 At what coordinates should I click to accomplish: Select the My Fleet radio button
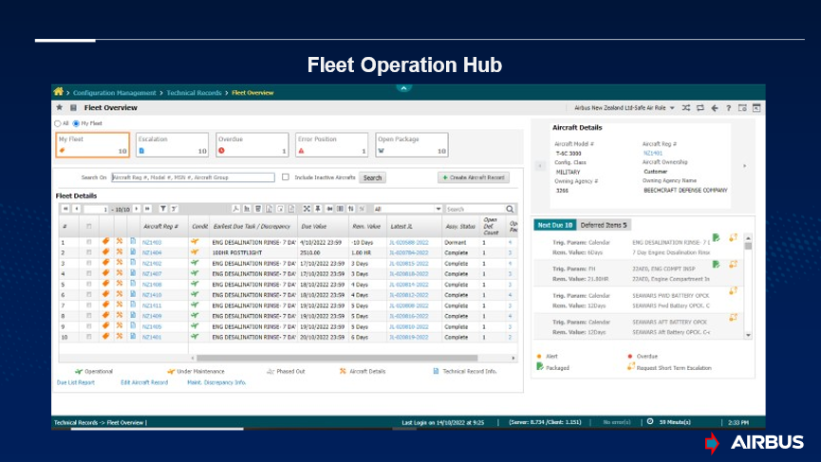[x=76, y=123]
